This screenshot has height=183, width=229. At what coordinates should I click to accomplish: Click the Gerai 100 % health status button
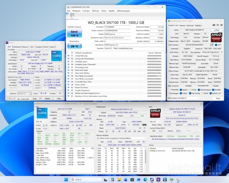[75, 34]
